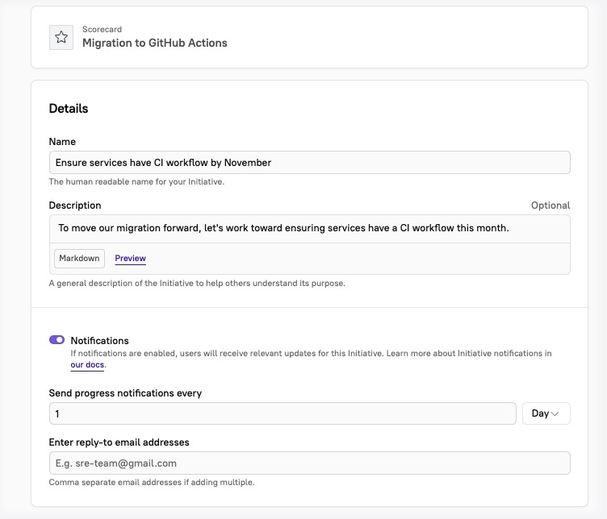Click into the Description text area
This screenshot has height=519, width=607.
(x=309, y=228)
